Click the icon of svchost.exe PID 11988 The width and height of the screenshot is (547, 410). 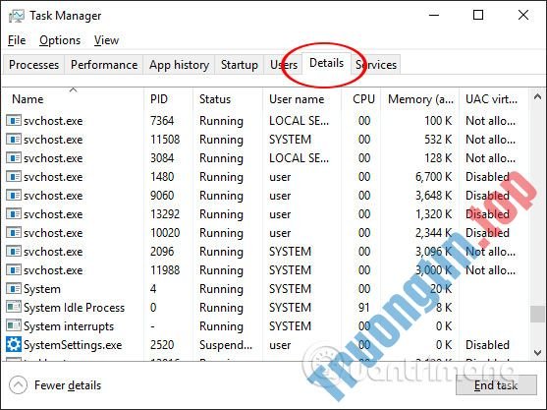14,270
